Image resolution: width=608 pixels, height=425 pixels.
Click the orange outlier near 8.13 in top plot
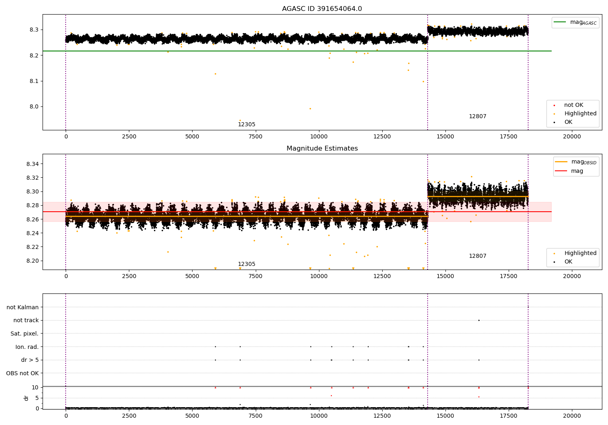tap(215, 74)
